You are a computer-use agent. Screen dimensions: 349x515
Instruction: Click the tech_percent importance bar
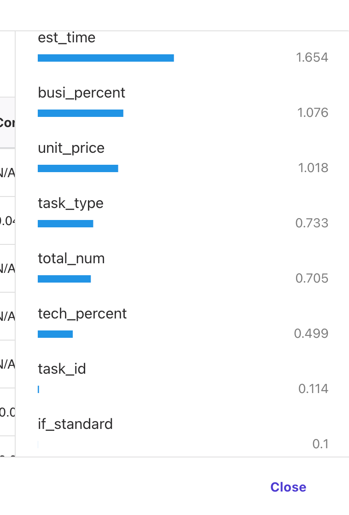click(x=55, y=334)
